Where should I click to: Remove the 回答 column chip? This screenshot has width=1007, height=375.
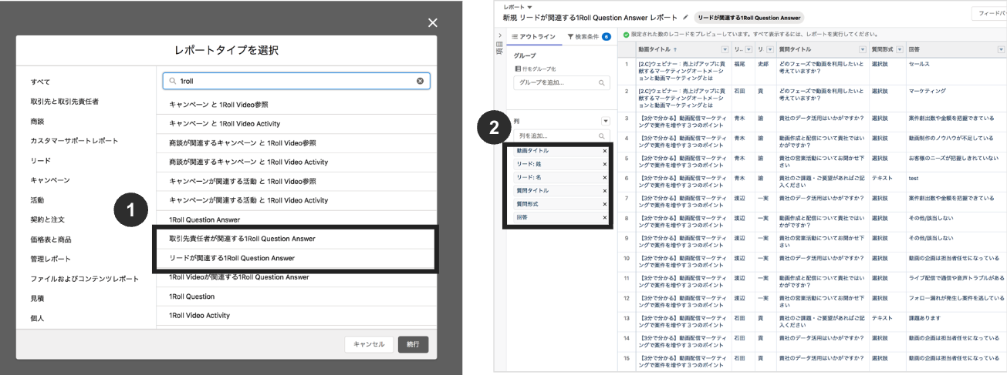click(604, 217)
